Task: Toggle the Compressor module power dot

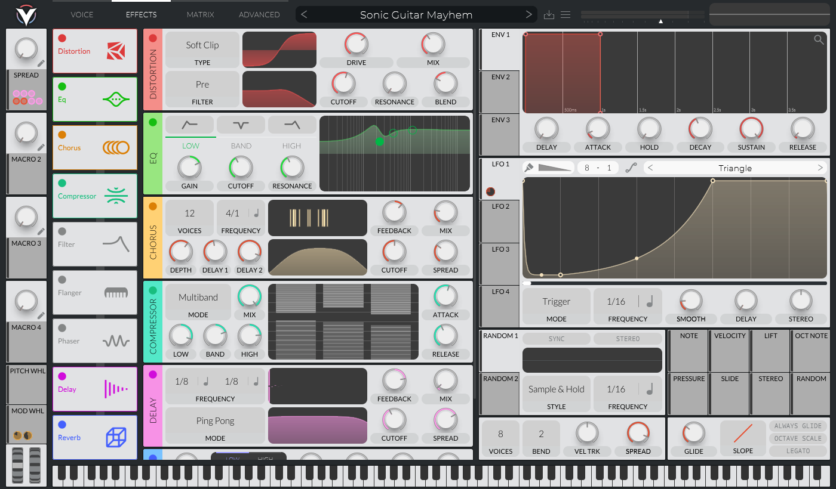Action: (x=153, y=290)
